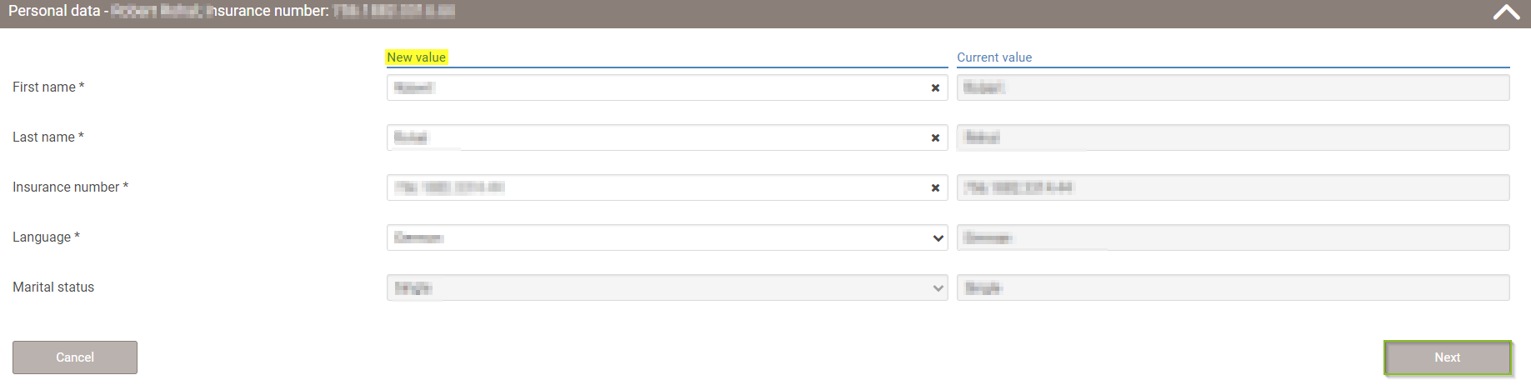Click the Next button
This screenshot has height=385, width=1531.
coord(1448,357)
